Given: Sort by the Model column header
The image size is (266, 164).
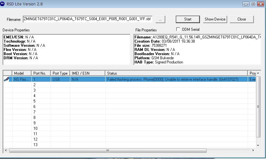Looking at the screenshot, I should point(21,73).
